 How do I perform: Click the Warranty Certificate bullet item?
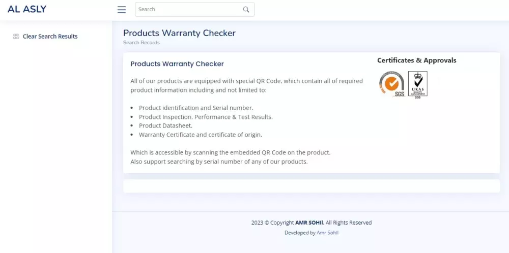[x=200, y=135]
